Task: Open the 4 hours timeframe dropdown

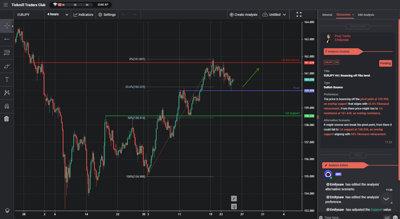Action: pos(58,15)
